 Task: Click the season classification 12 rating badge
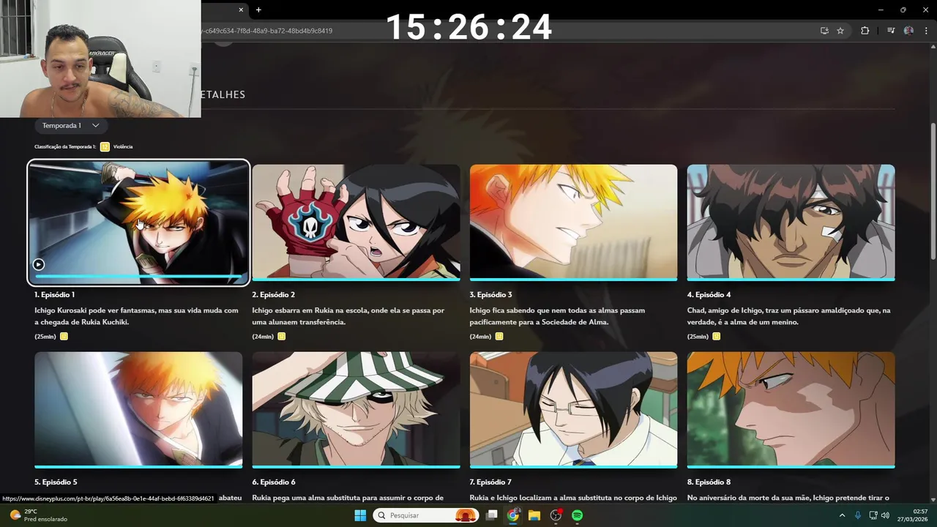(x=105, y=146)
